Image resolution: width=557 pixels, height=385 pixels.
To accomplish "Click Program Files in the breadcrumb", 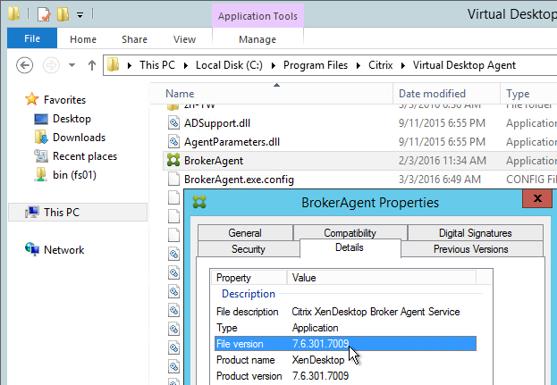I will (x=316, y=65).
